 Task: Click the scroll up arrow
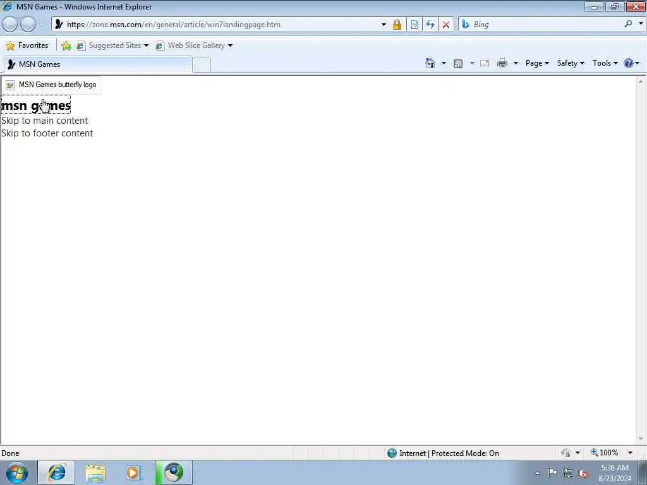coord(641,81)
